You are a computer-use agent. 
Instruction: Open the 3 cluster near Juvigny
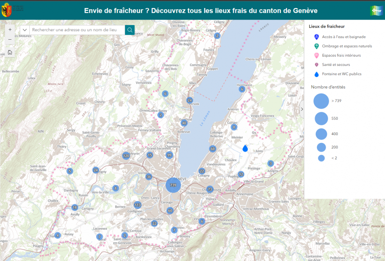coord(271,163)
